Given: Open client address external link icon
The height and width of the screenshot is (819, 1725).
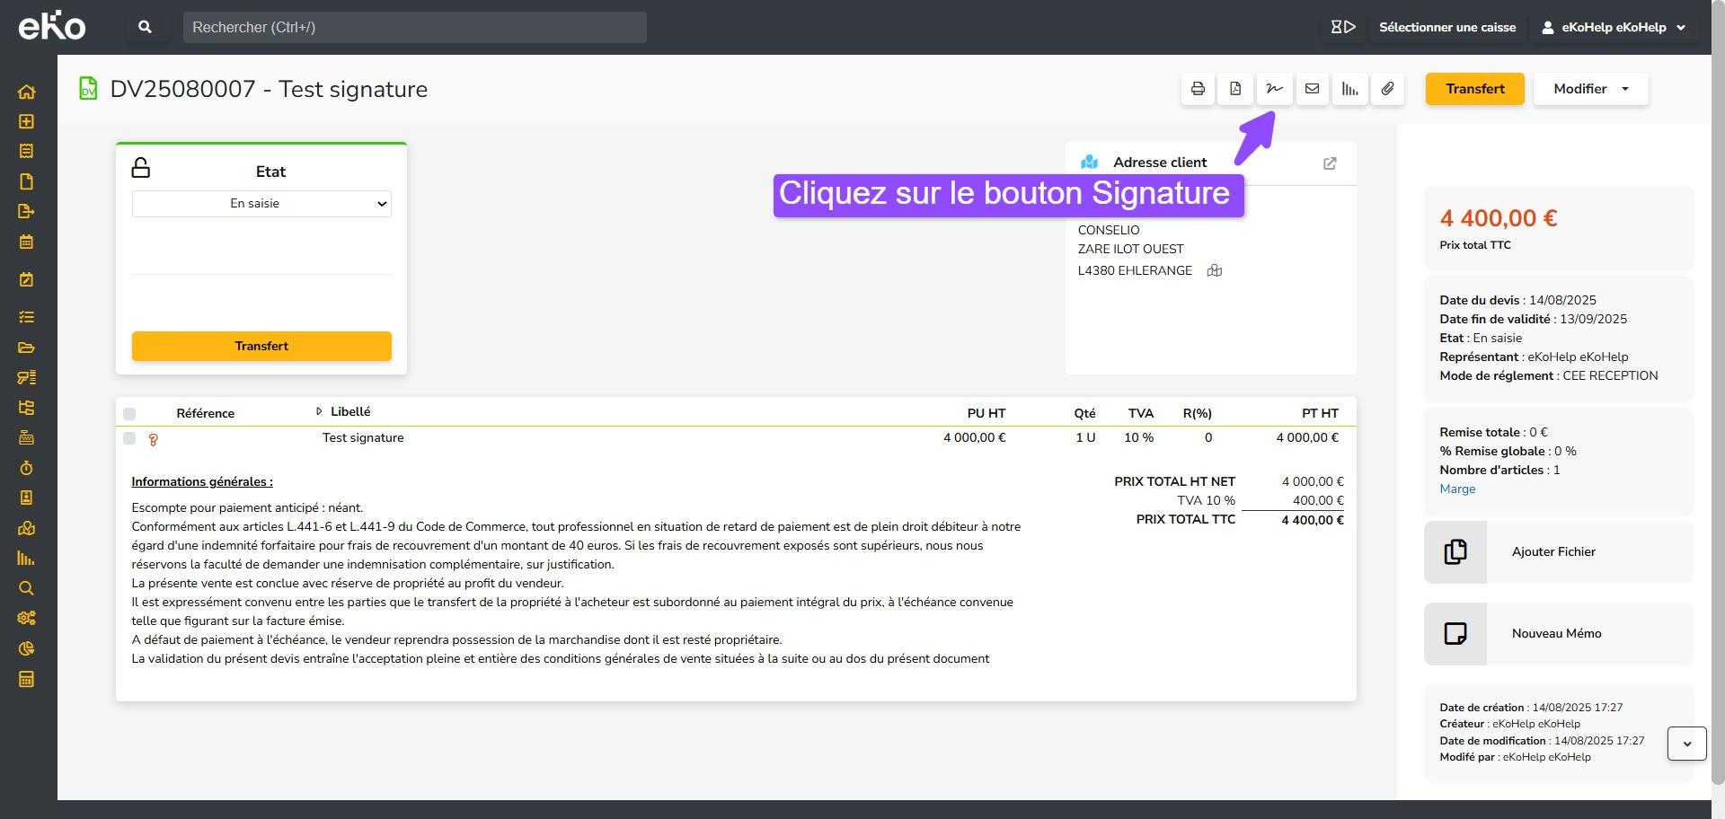Looking at the screenshot, I should [1330, 163].
